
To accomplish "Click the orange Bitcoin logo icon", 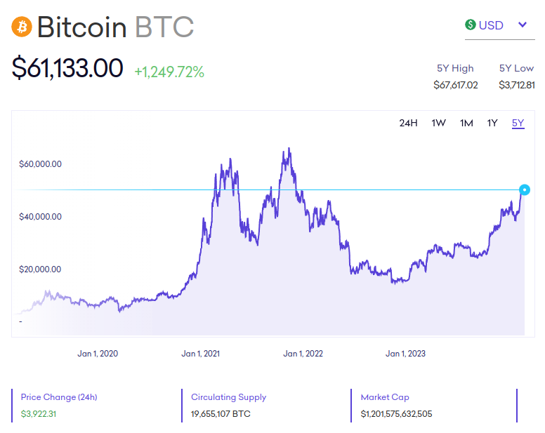I will [22, 27].
